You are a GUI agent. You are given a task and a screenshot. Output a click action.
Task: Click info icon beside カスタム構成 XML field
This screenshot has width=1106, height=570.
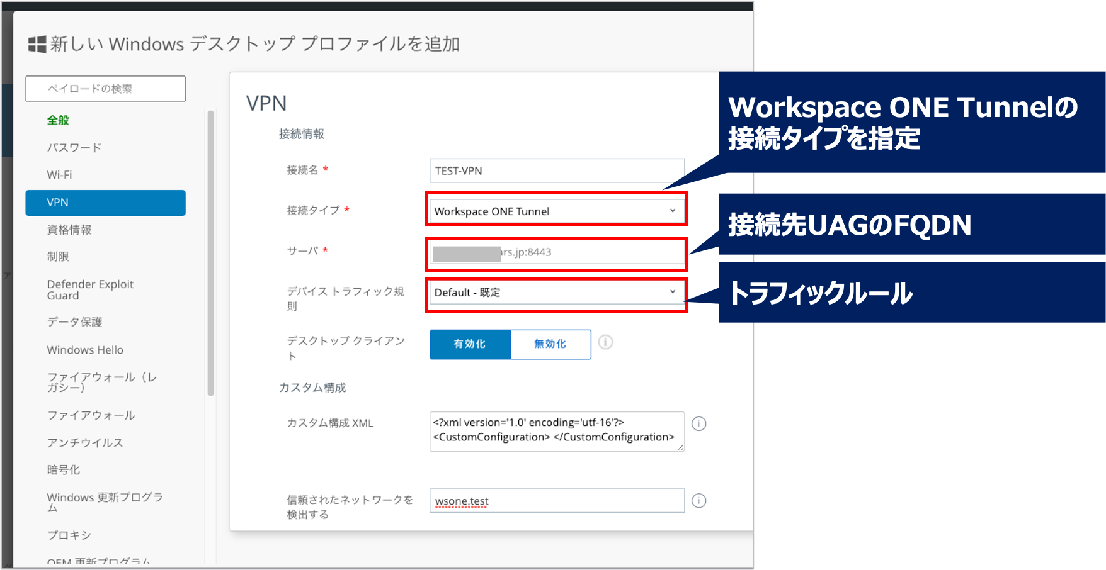click(x=698, y=423)
